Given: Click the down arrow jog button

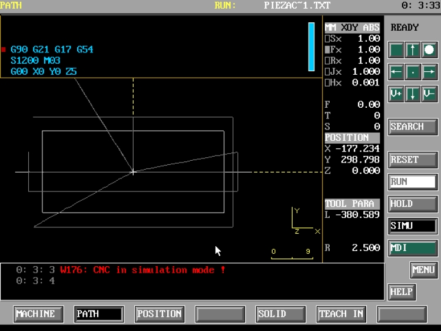Looking at the screenshot, I should 413,94.
